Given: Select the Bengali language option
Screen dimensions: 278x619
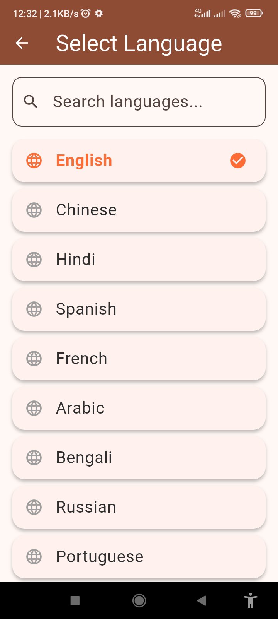Looking at the screenshot, I should [x=139, y=458].
